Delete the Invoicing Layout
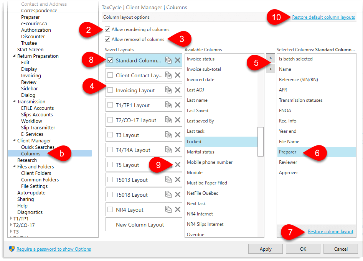 coord(178,90)
